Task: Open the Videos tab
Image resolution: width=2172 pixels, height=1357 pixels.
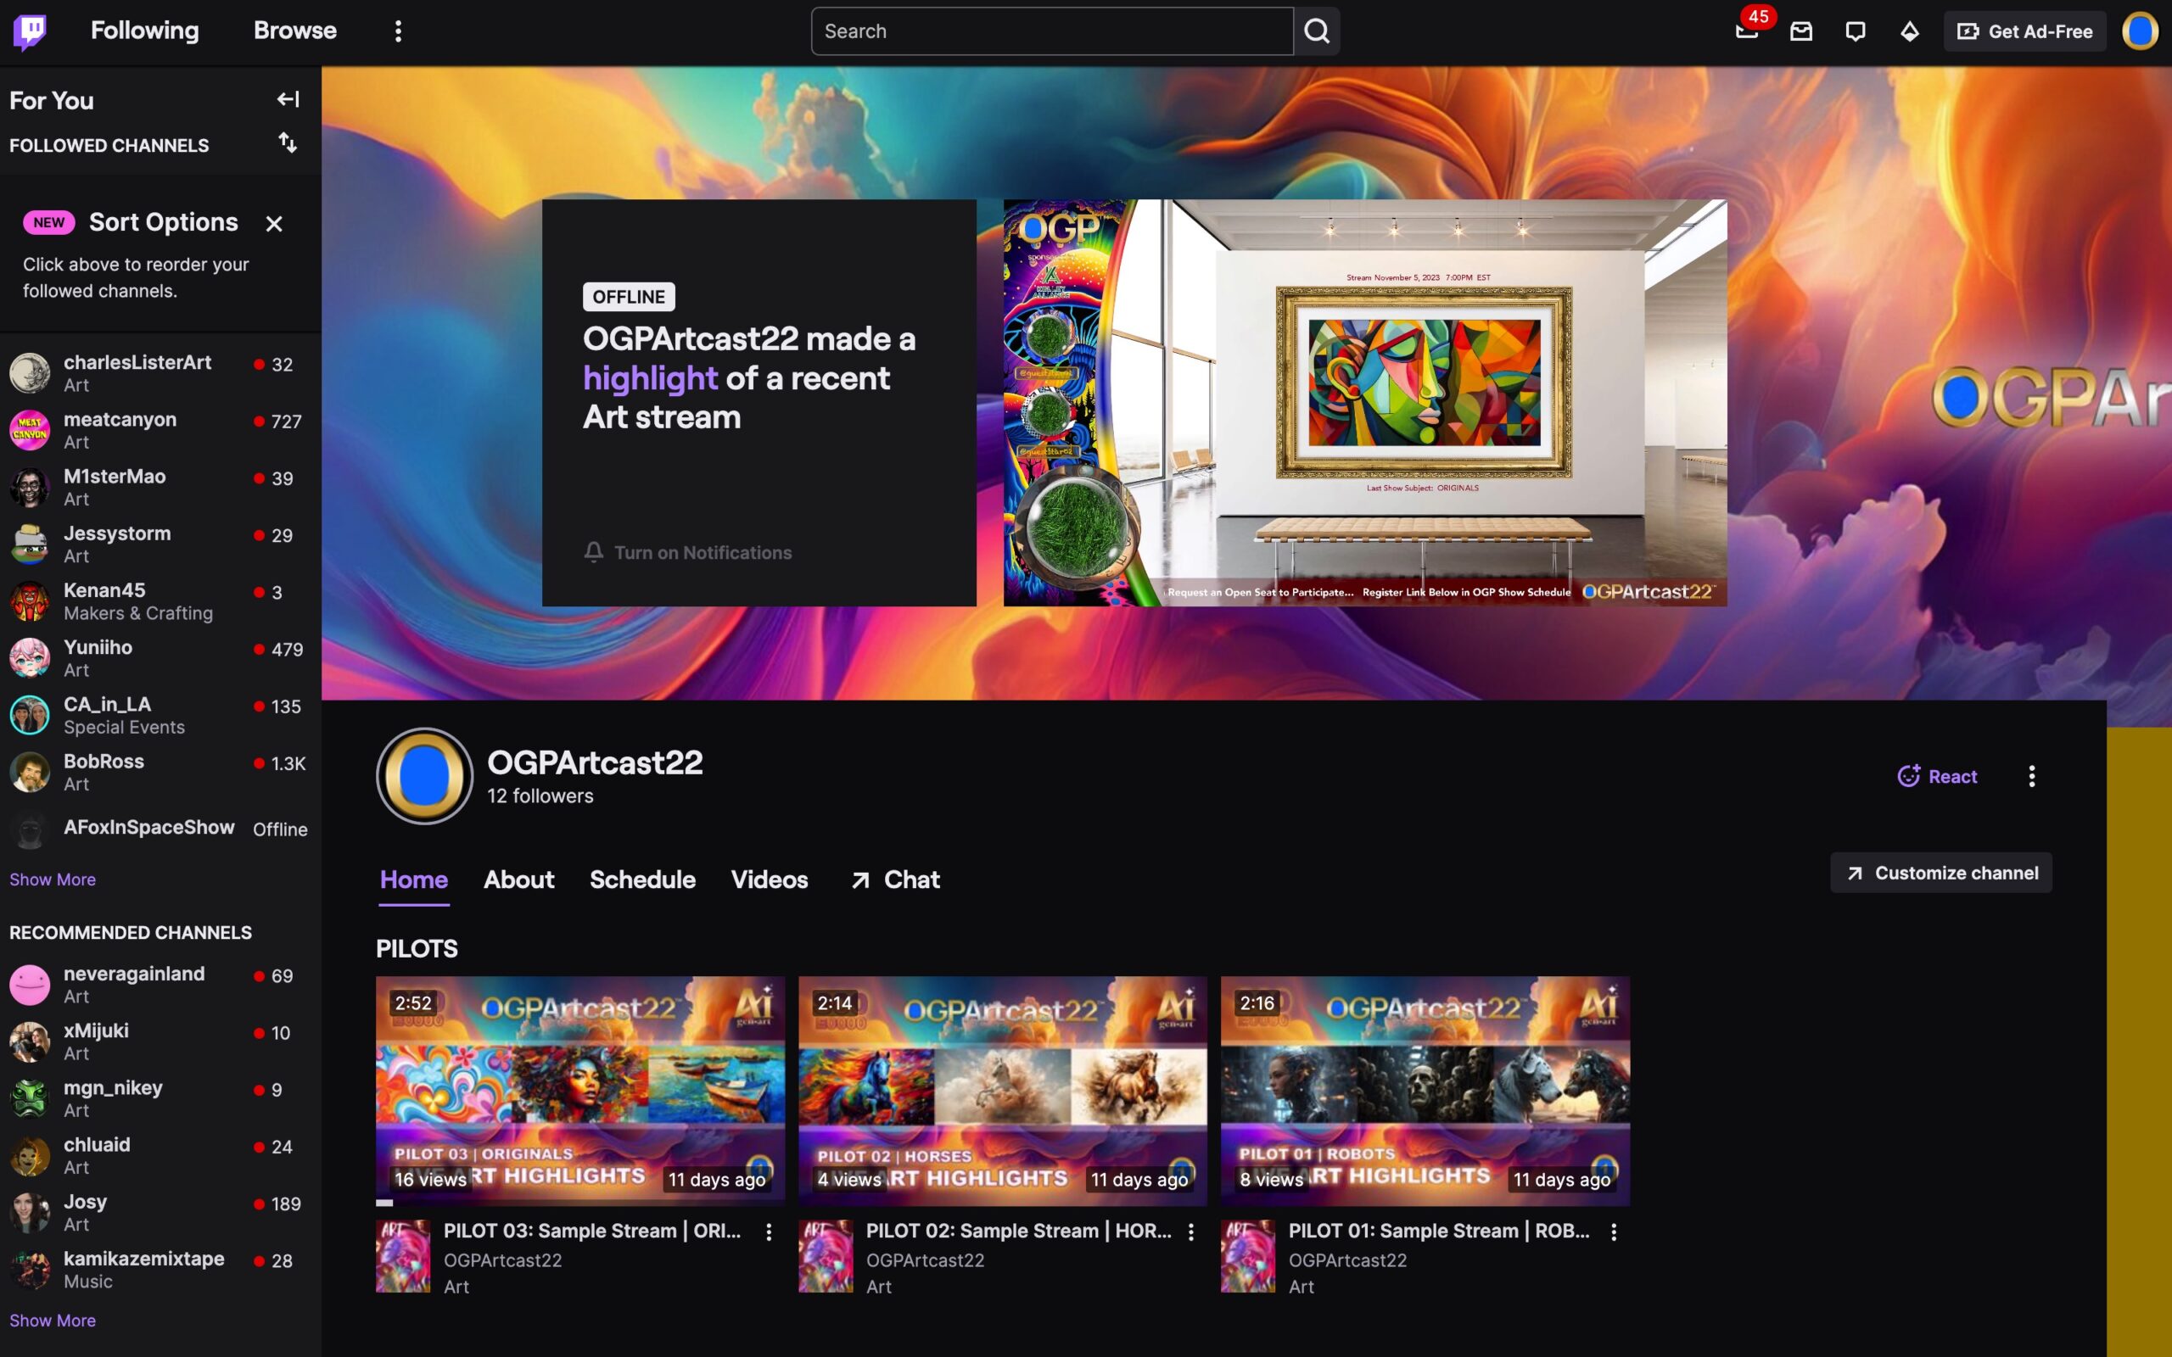Action: coord(770,880)
